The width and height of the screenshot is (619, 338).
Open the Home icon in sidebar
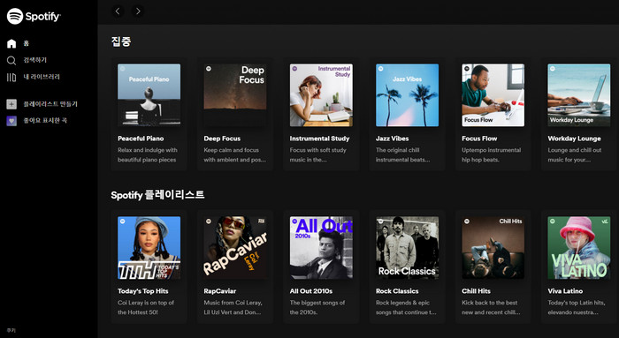click(x=11, y=43)
